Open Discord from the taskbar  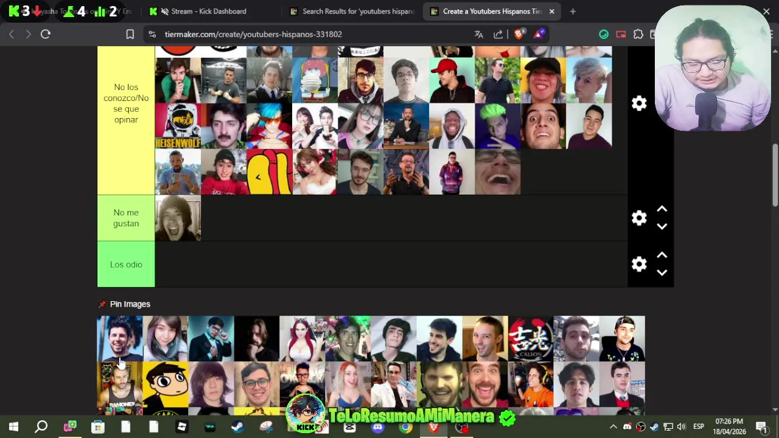[x=377, y=427]
